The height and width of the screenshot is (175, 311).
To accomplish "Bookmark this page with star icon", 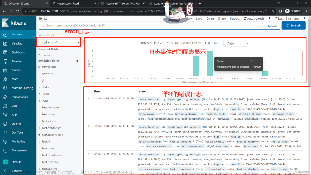I will click(273, 11).
